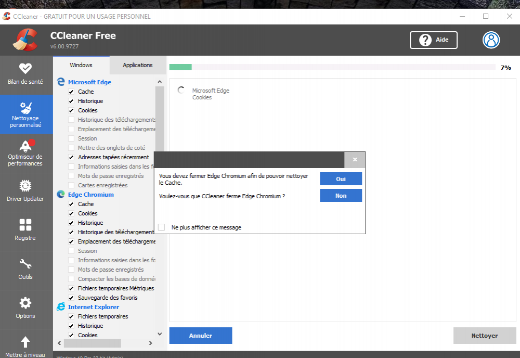Click version text v6.00.9727
The image size is (520, 358).
pyautogui.click(x=64, y=46)
